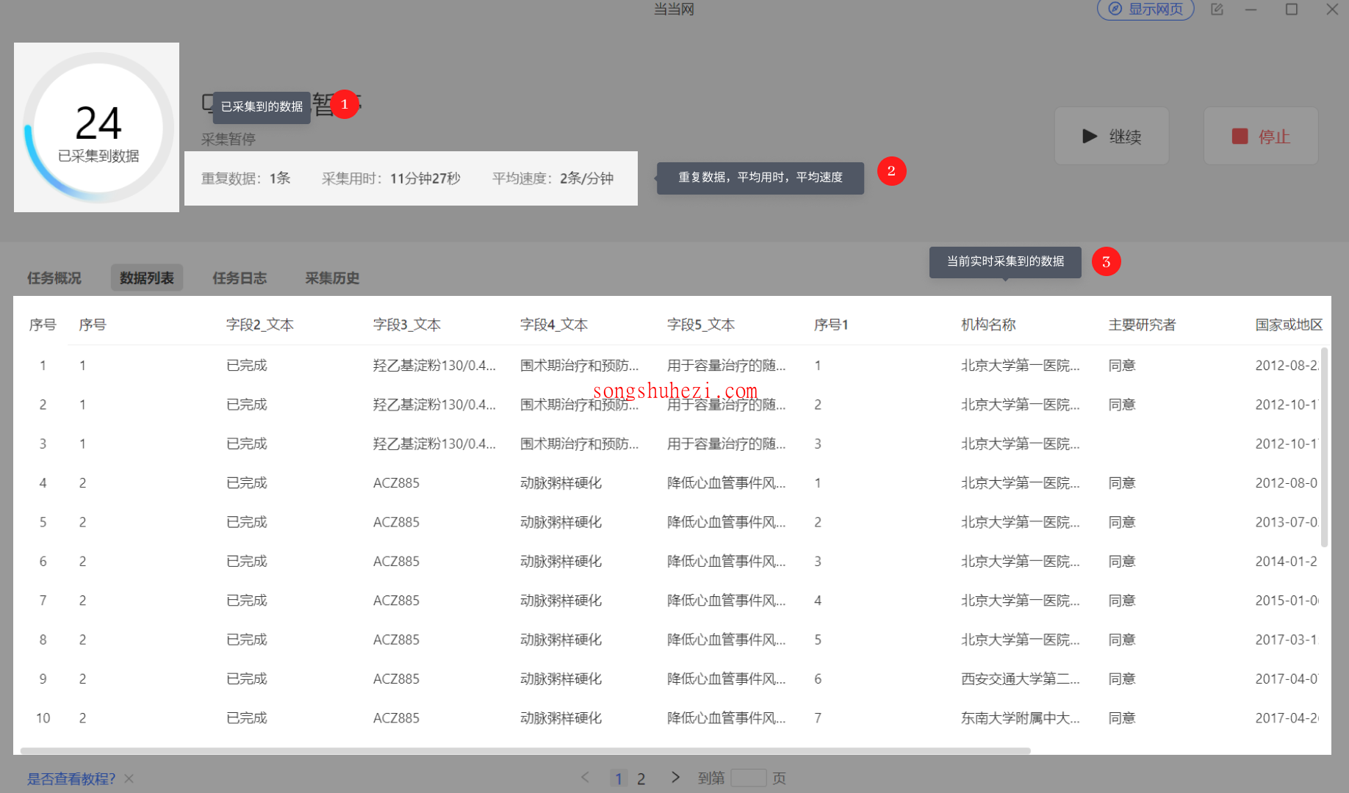Click 西安交通大学第二... institution cell

pos(1020,678)
